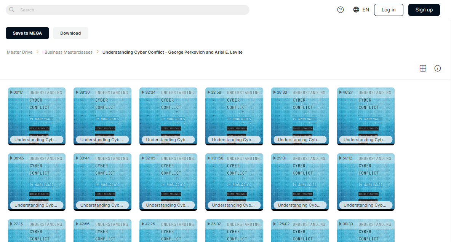Click inside the Search input field
The height and width of the screenshot is (242, 451).
coord(128,10)
